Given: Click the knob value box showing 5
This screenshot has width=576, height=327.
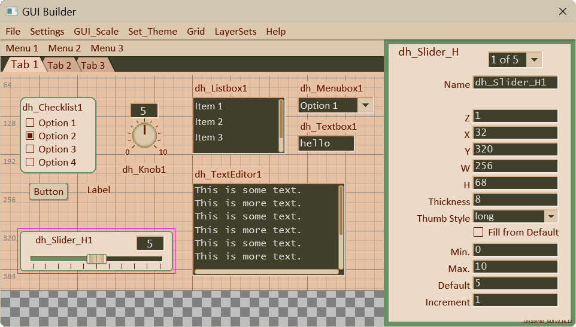Looking at the screenshot, I should tap(144, 111).
